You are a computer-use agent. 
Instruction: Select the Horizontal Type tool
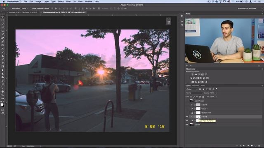(x=2, y=81)
